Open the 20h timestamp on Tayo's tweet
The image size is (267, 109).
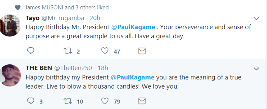point(95,18)
